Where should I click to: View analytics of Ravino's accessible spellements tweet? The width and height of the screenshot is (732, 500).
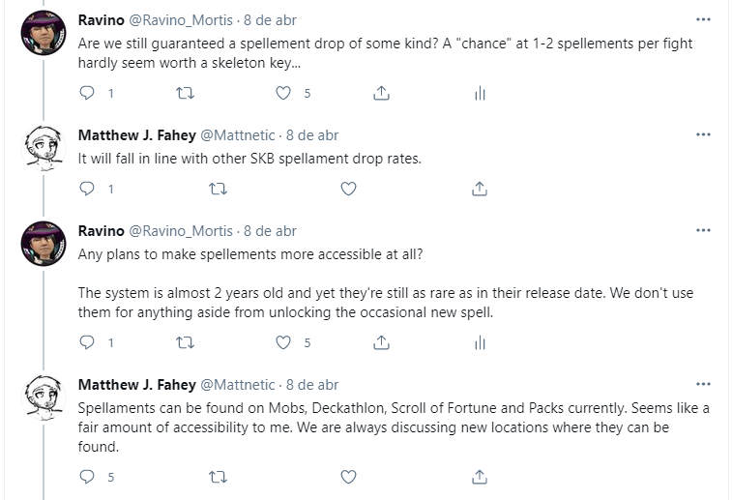pyautogui.click(x=480, y=343)
